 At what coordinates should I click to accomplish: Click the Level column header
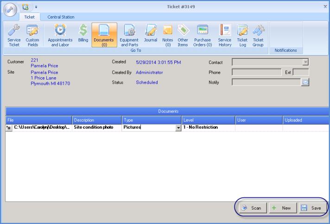(x=209, y=120)
